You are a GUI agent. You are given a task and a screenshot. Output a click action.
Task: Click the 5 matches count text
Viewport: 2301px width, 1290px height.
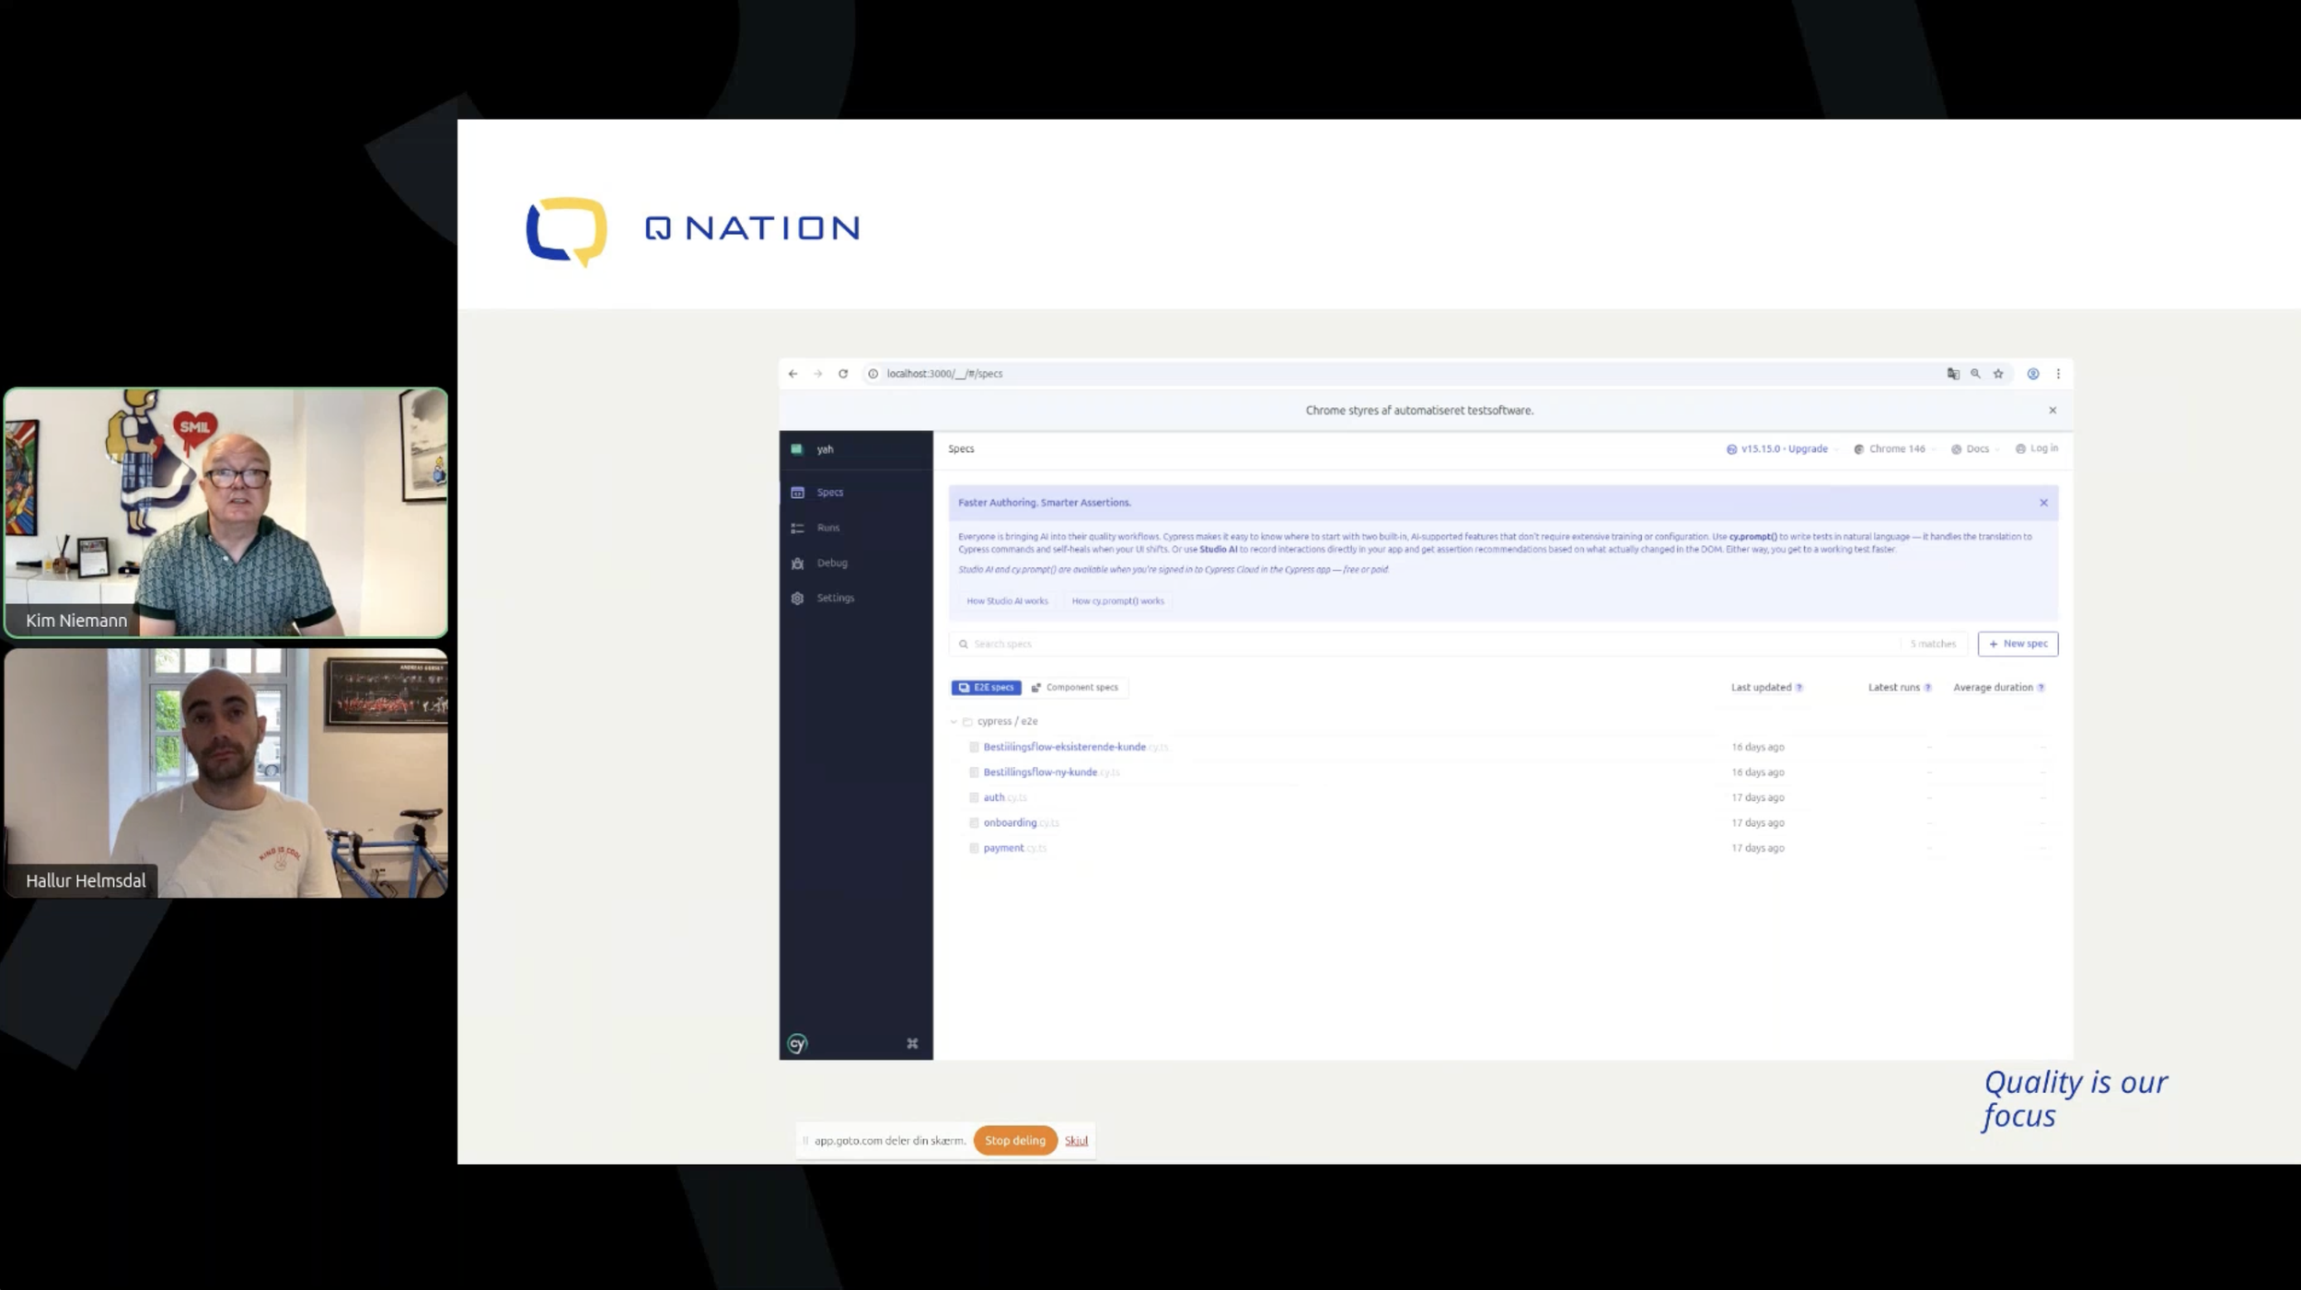[1933, 645]
